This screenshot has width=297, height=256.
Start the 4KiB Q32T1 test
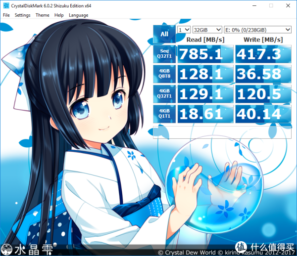164,94
